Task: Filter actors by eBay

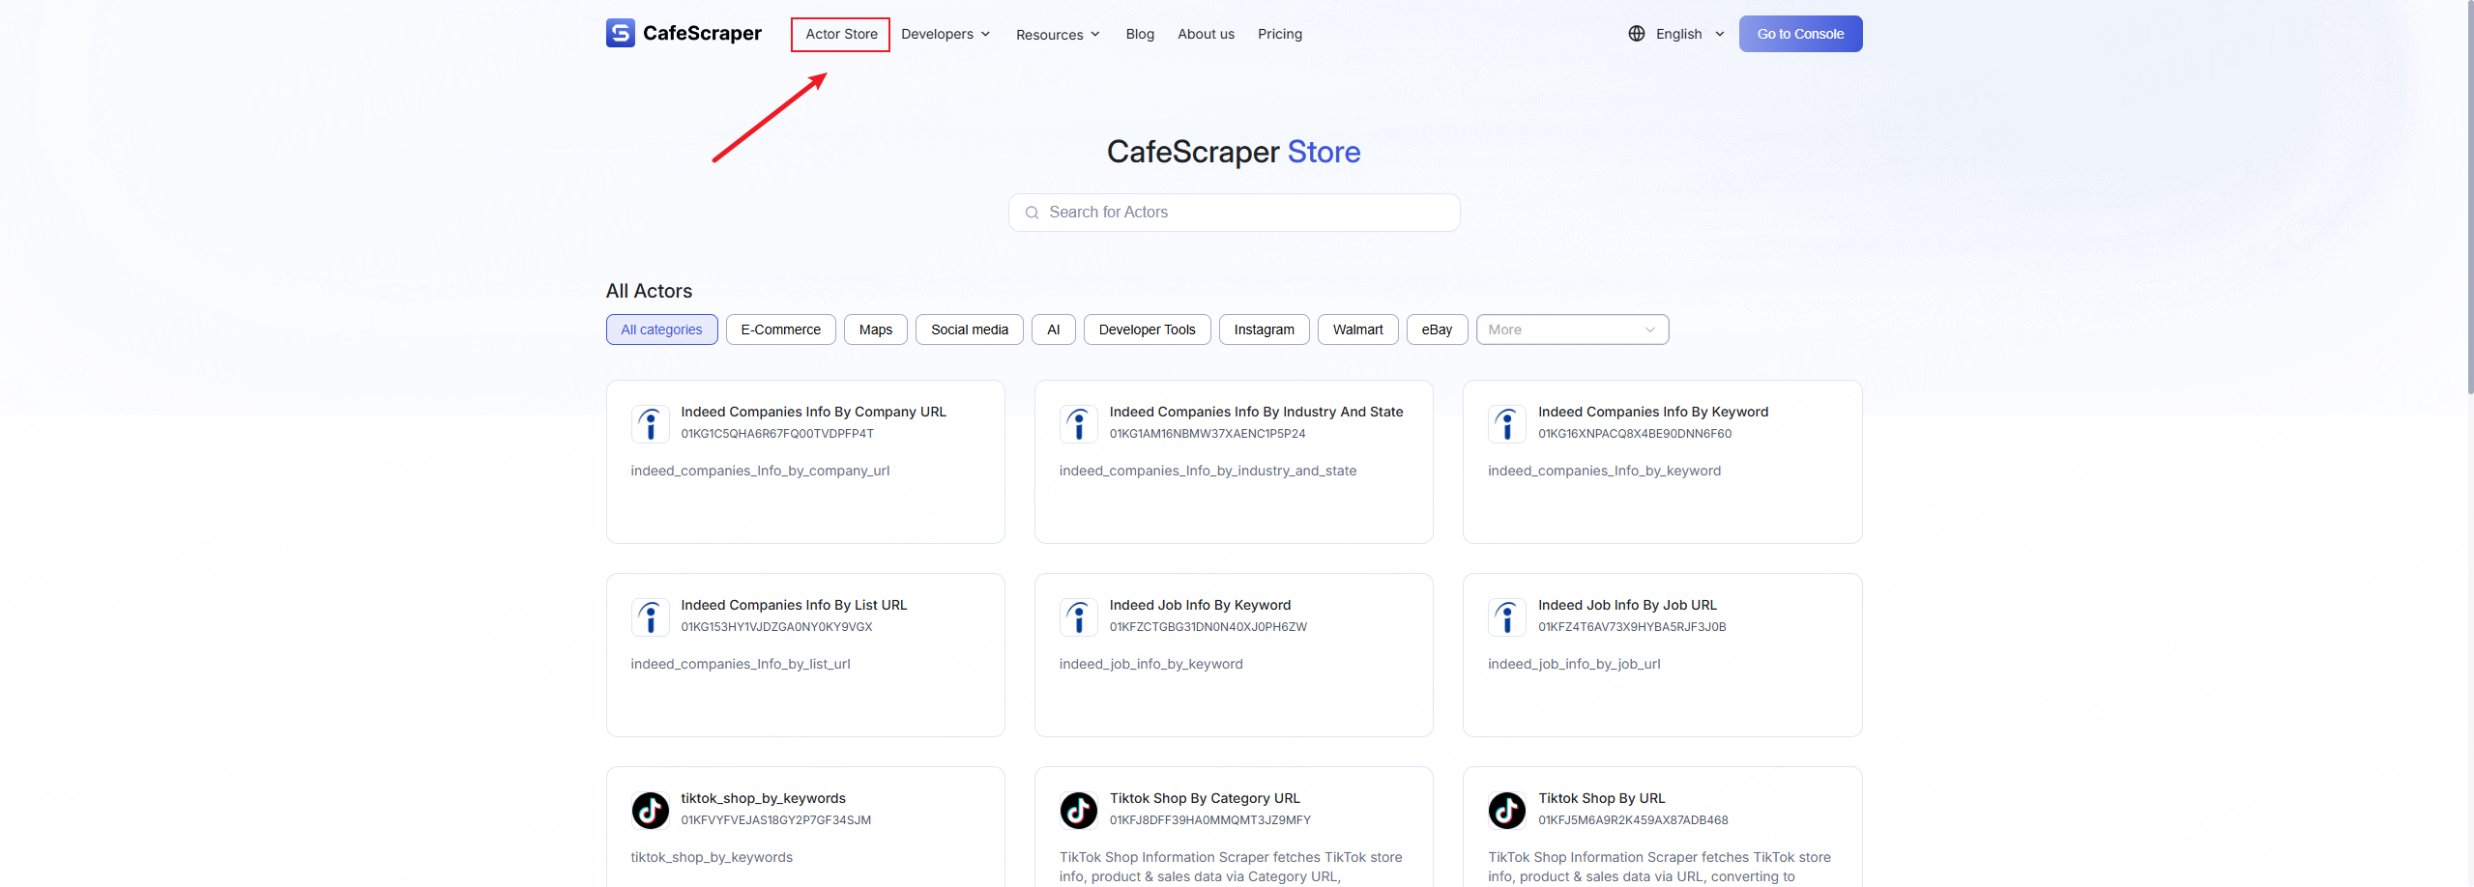Action: 1437,329
